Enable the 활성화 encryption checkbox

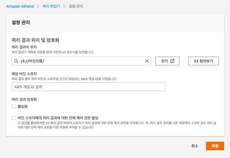(14, 106)
